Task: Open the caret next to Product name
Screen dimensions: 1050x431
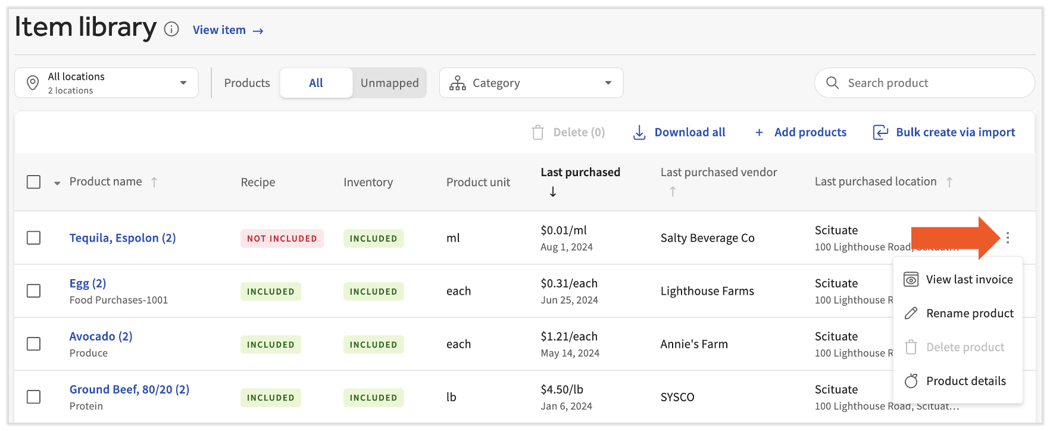Action: pos(57,183)
